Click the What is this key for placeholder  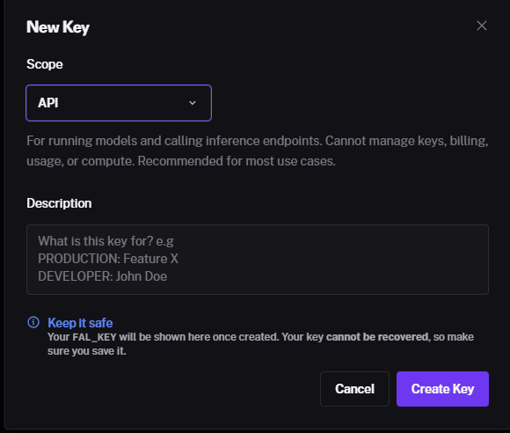point(106,241)
